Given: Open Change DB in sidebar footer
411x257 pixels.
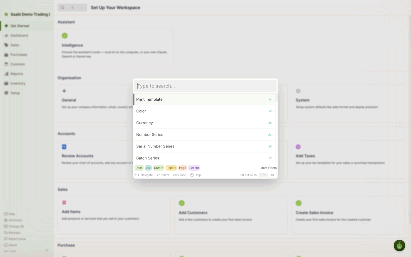Looking at the screenshot, I should [x=14, y=226].
